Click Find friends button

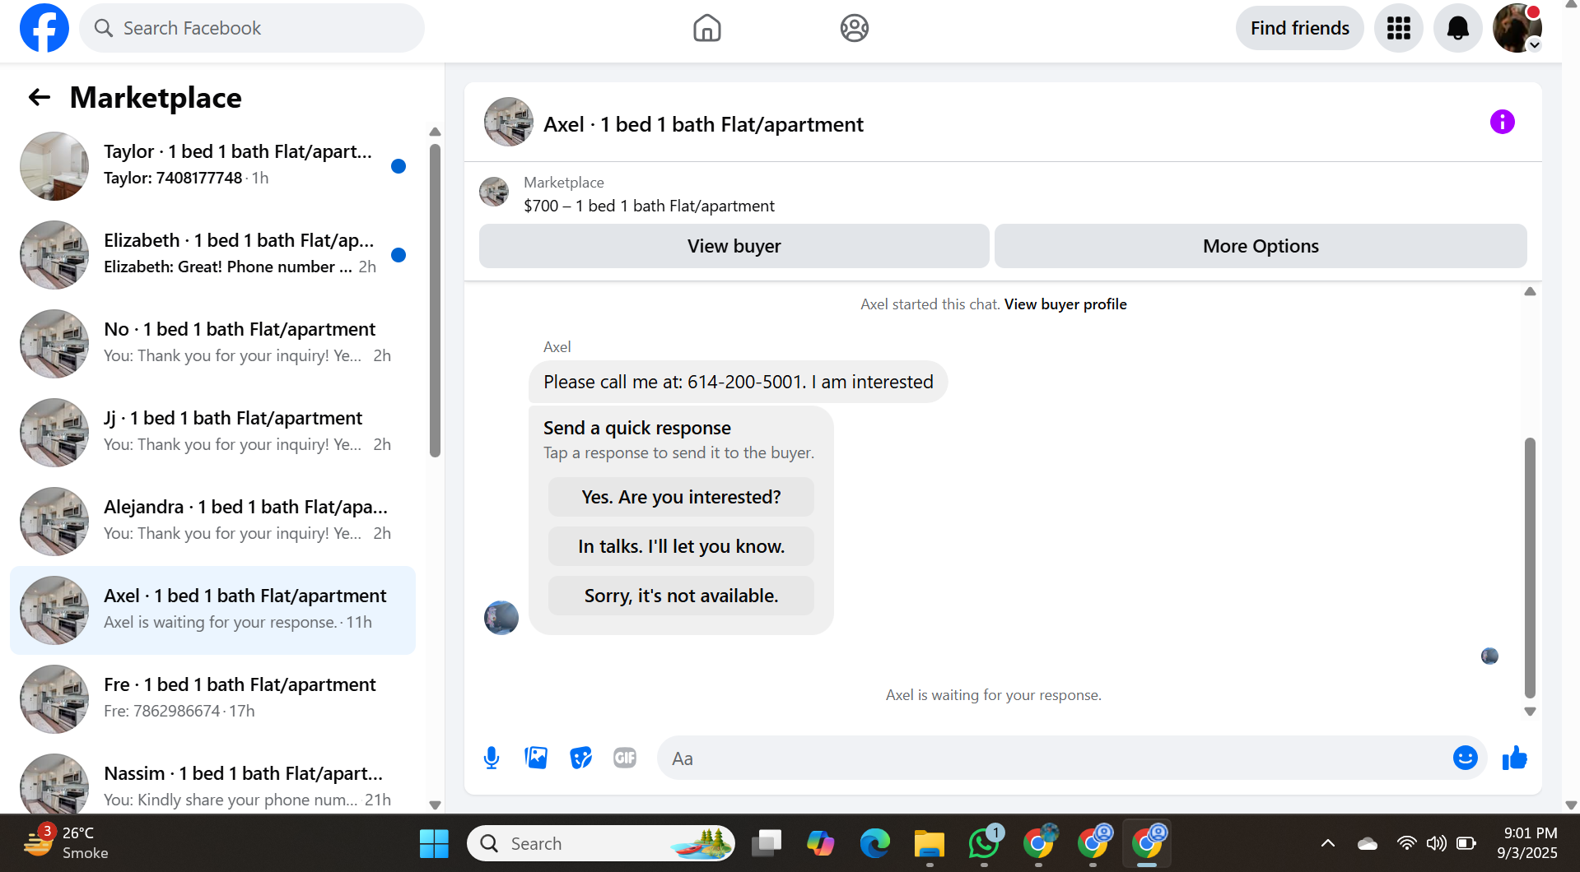coord(1299,28)
